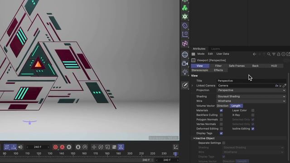Enable Polygon Normals checkbox
Viewport: 290px width, 163px height.
point(221,120)
